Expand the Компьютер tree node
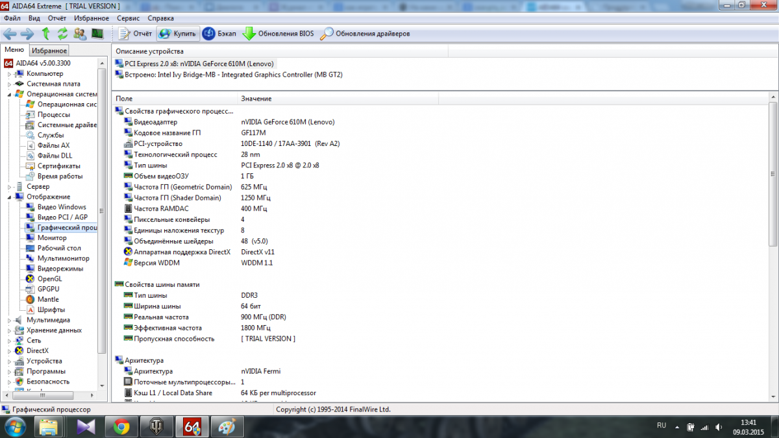The height and width of the screenshot is (438, 779). point(9,73)
